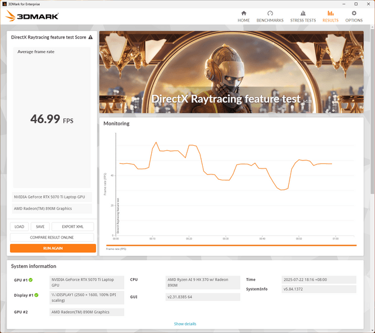The image size is (375, 333).
Task: Expand system info with Show details
Action: click(185, 324)
